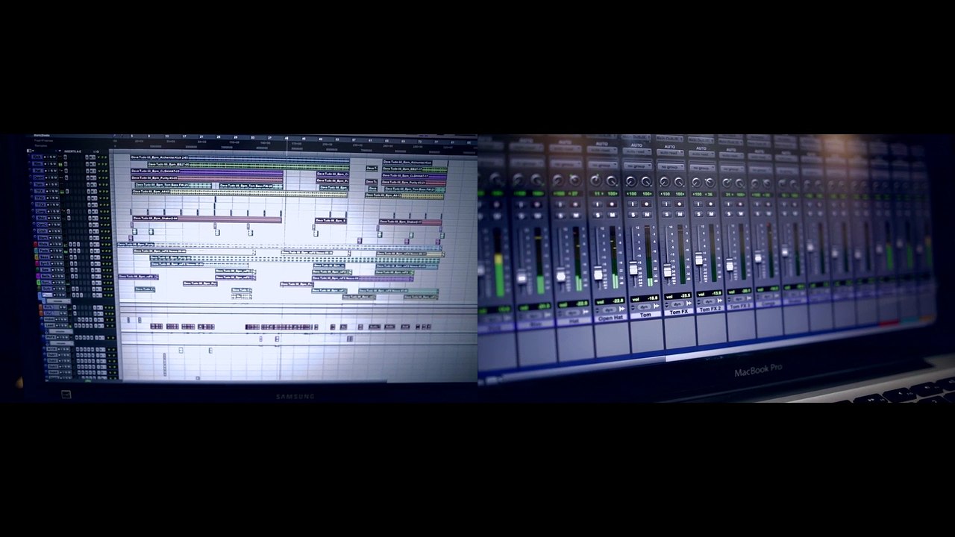Mute the Tom channel
This screenshot has width=955, height=537.
(647, 214)
